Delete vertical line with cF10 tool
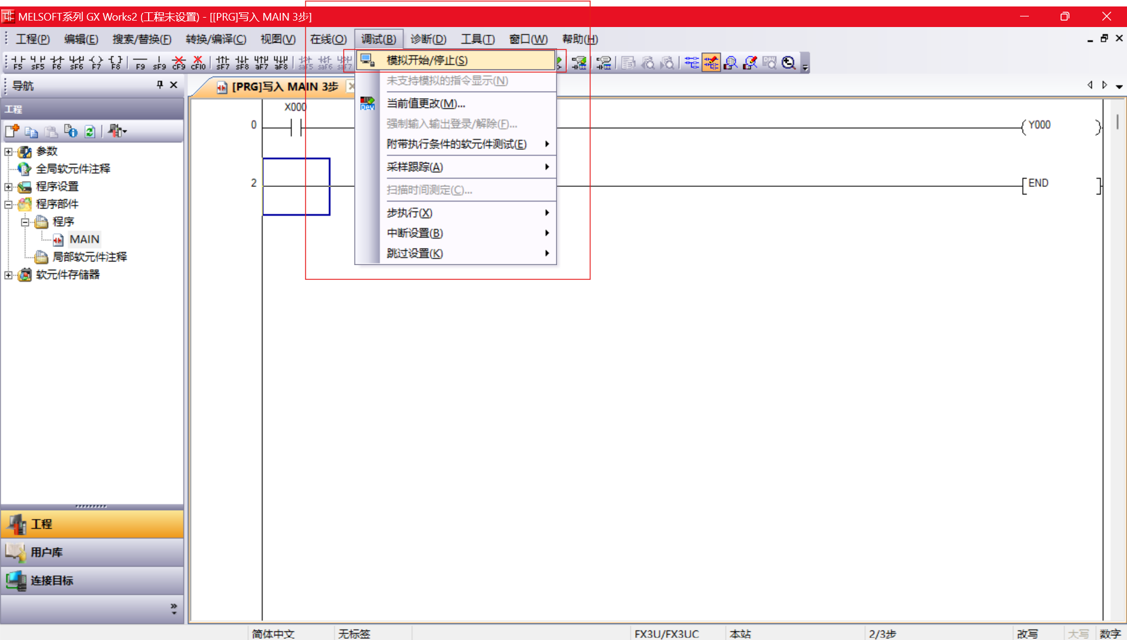The width and height of the screenshot is (1127, 640). point(198,62)
